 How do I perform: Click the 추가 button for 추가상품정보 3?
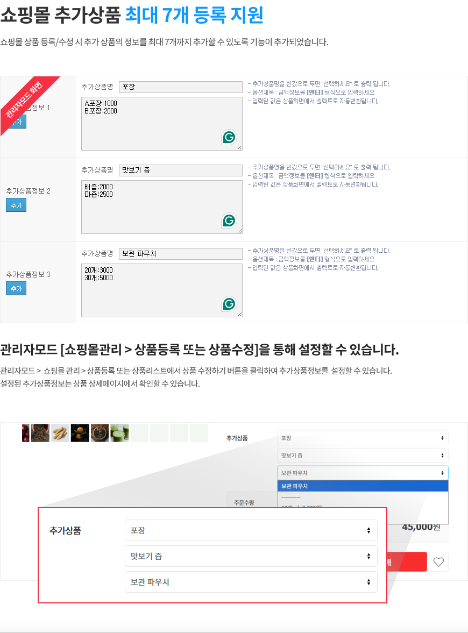16,289
